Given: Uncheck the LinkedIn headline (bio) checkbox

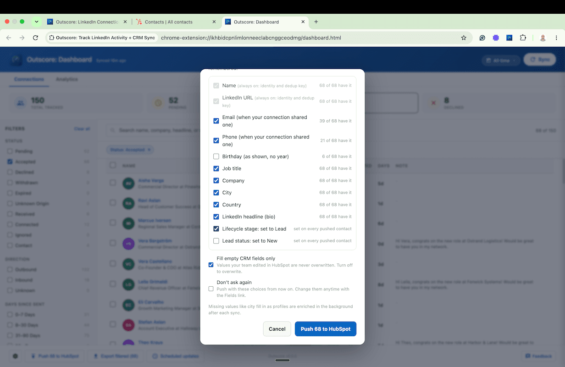Looking at the screenshot, I should 216,217.
